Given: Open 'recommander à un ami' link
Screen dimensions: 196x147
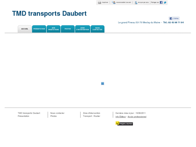Looking at the screenshot, I should click(x=123, y=2).
